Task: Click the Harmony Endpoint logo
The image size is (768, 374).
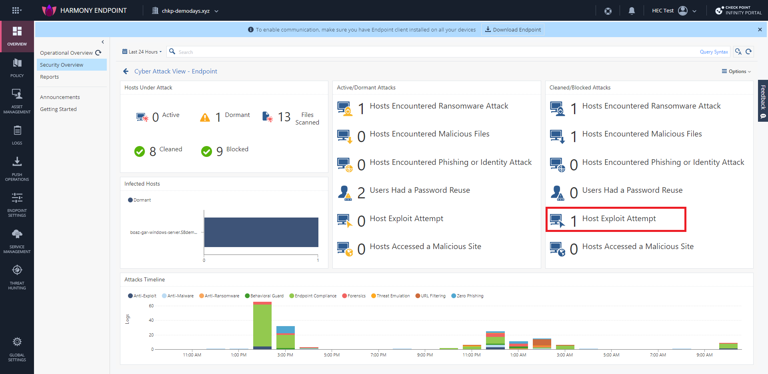Action: coord(49,10)
